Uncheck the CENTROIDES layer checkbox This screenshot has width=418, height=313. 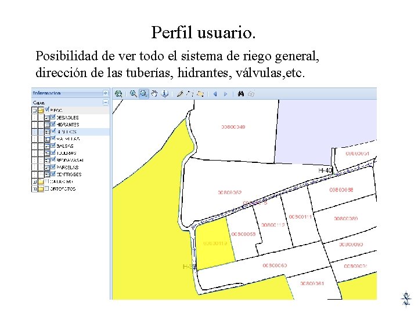coord(53,174)
